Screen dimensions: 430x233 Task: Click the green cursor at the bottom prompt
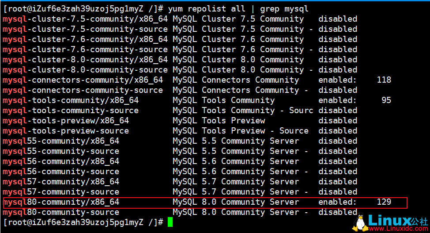click(x=170, y=222)
